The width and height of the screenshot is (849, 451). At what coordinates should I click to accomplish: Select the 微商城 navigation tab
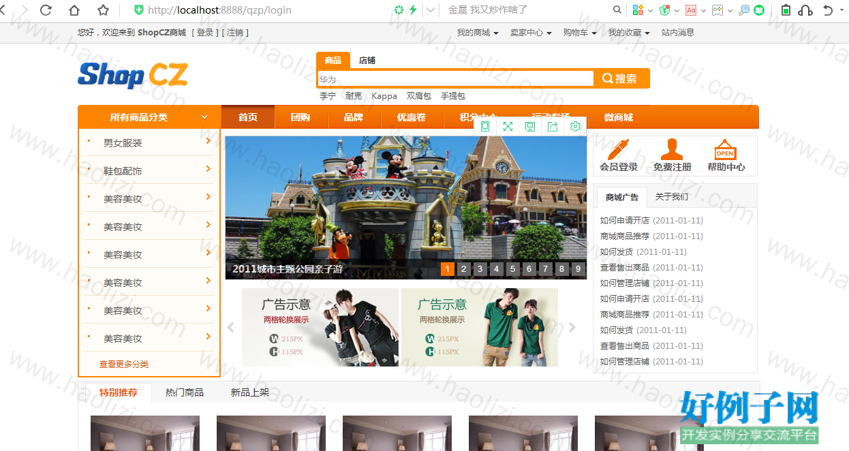tap(619, 117)
